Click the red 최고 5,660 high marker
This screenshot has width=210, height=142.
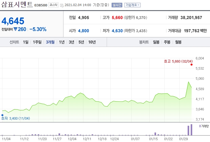(192, 65)
